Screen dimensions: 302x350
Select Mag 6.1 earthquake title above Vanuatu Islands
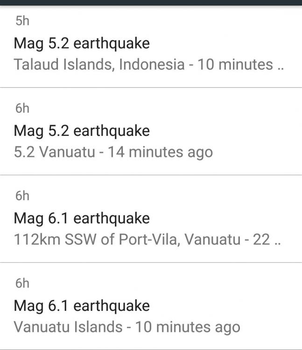click(x=82, y=306)
